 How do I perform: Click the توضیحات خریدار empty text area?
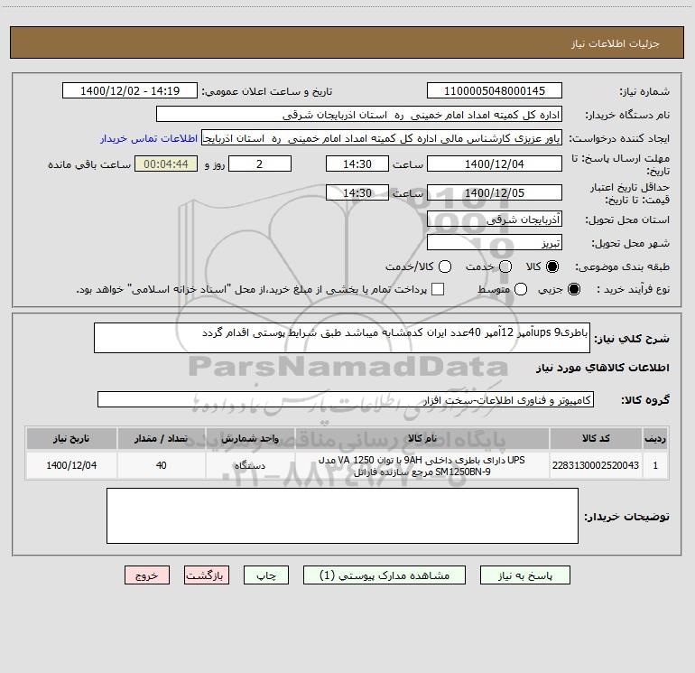pos(342,516)
